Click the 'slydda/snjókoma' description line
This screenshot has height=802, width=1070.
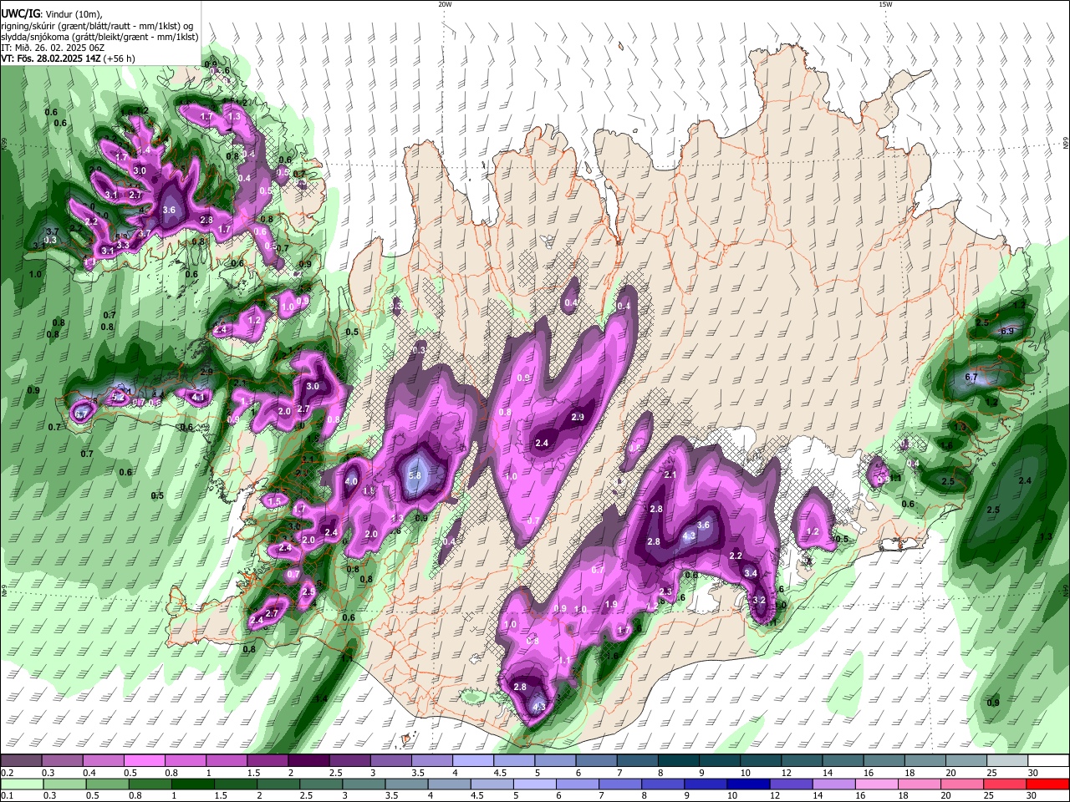99,37
